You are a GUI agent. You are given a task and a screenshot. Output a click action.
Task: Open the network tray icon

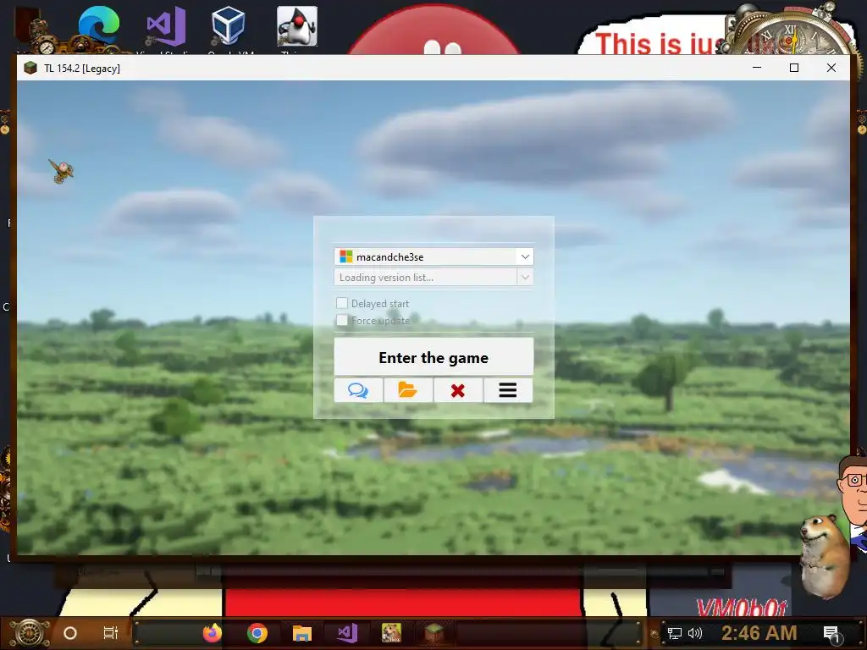pyautogui.click(x=675, y=633)
